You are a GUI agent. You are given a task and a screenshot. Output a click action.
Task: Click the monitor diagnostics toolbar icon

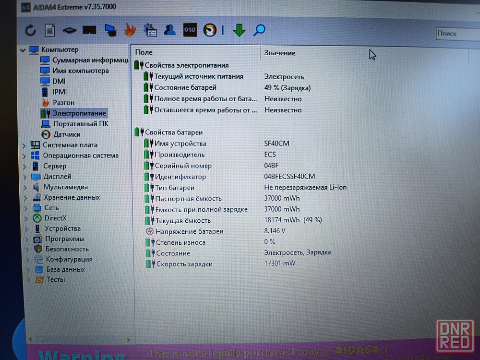(x=110, y=30)
